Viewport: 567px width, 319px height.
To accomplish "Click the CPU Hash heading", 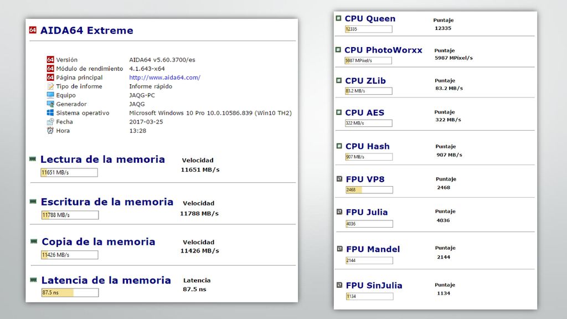I will (x=368, y=146).
